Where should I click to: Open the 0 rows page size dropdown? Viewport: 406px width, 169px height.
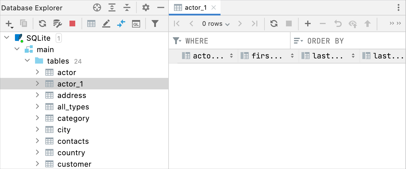(216, 23)
